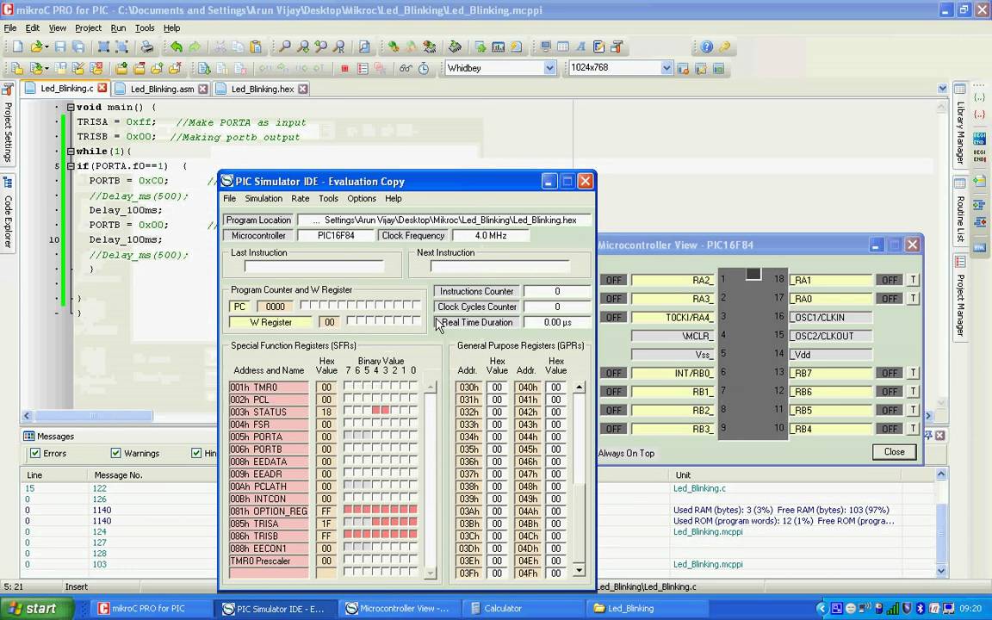Click the italic A font icon

(x=580, y=46)
